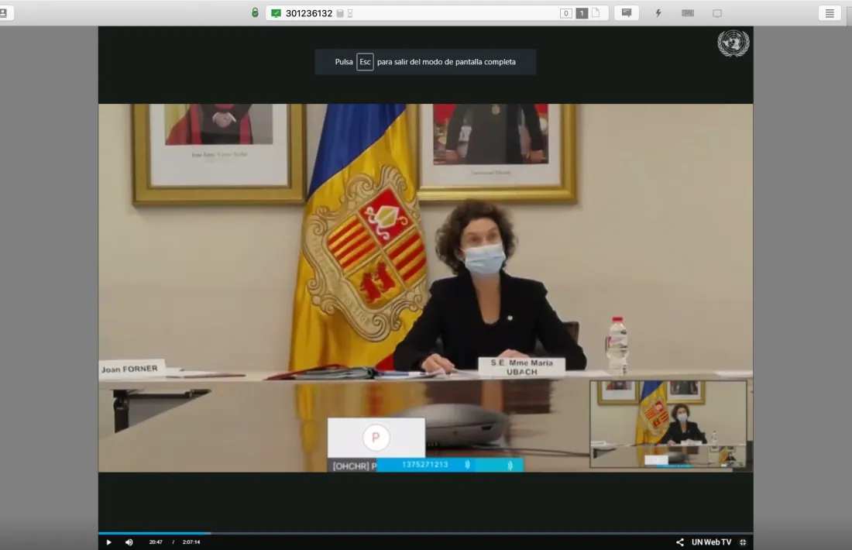
Task: Click the clipboard icon beside session number 301236132
Action: (338, 12)
